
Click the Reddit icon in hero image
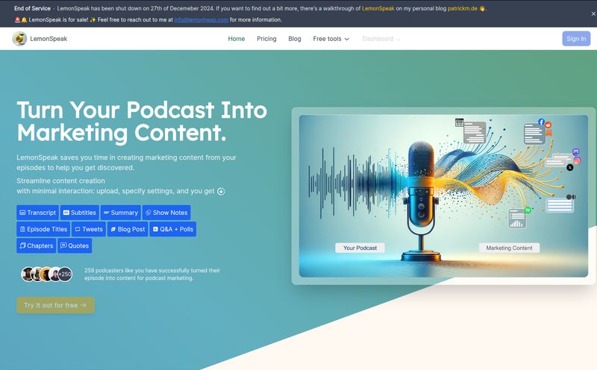click(548, 125)
